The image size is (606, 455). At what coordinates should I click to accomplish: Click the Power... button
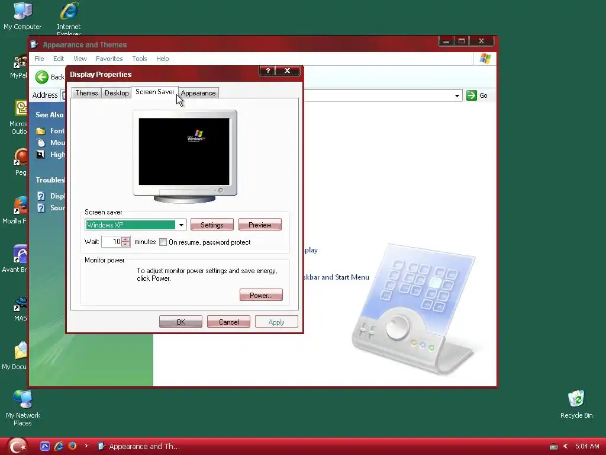click(x=261, y=295)
